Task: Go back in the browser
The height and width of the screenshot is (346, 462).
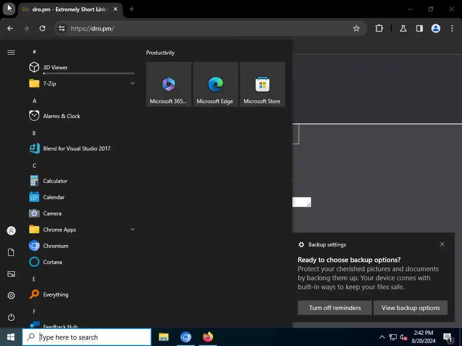Action: [10, 28]
